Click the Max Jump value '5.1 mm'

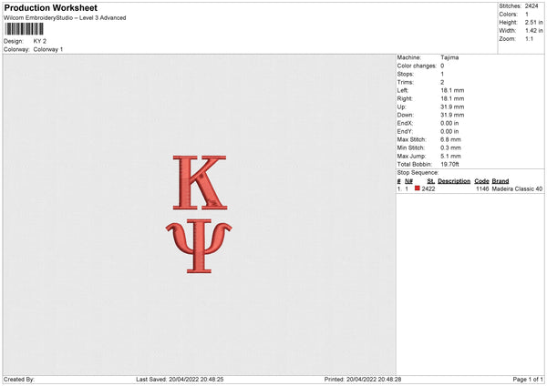[450, 156]
